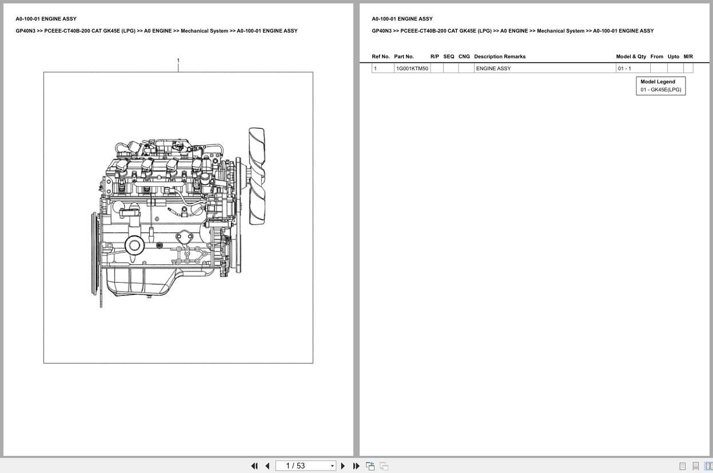This screenshot has height=473, width=713.
Task: Go to the first page
Action: pos(254,466)
